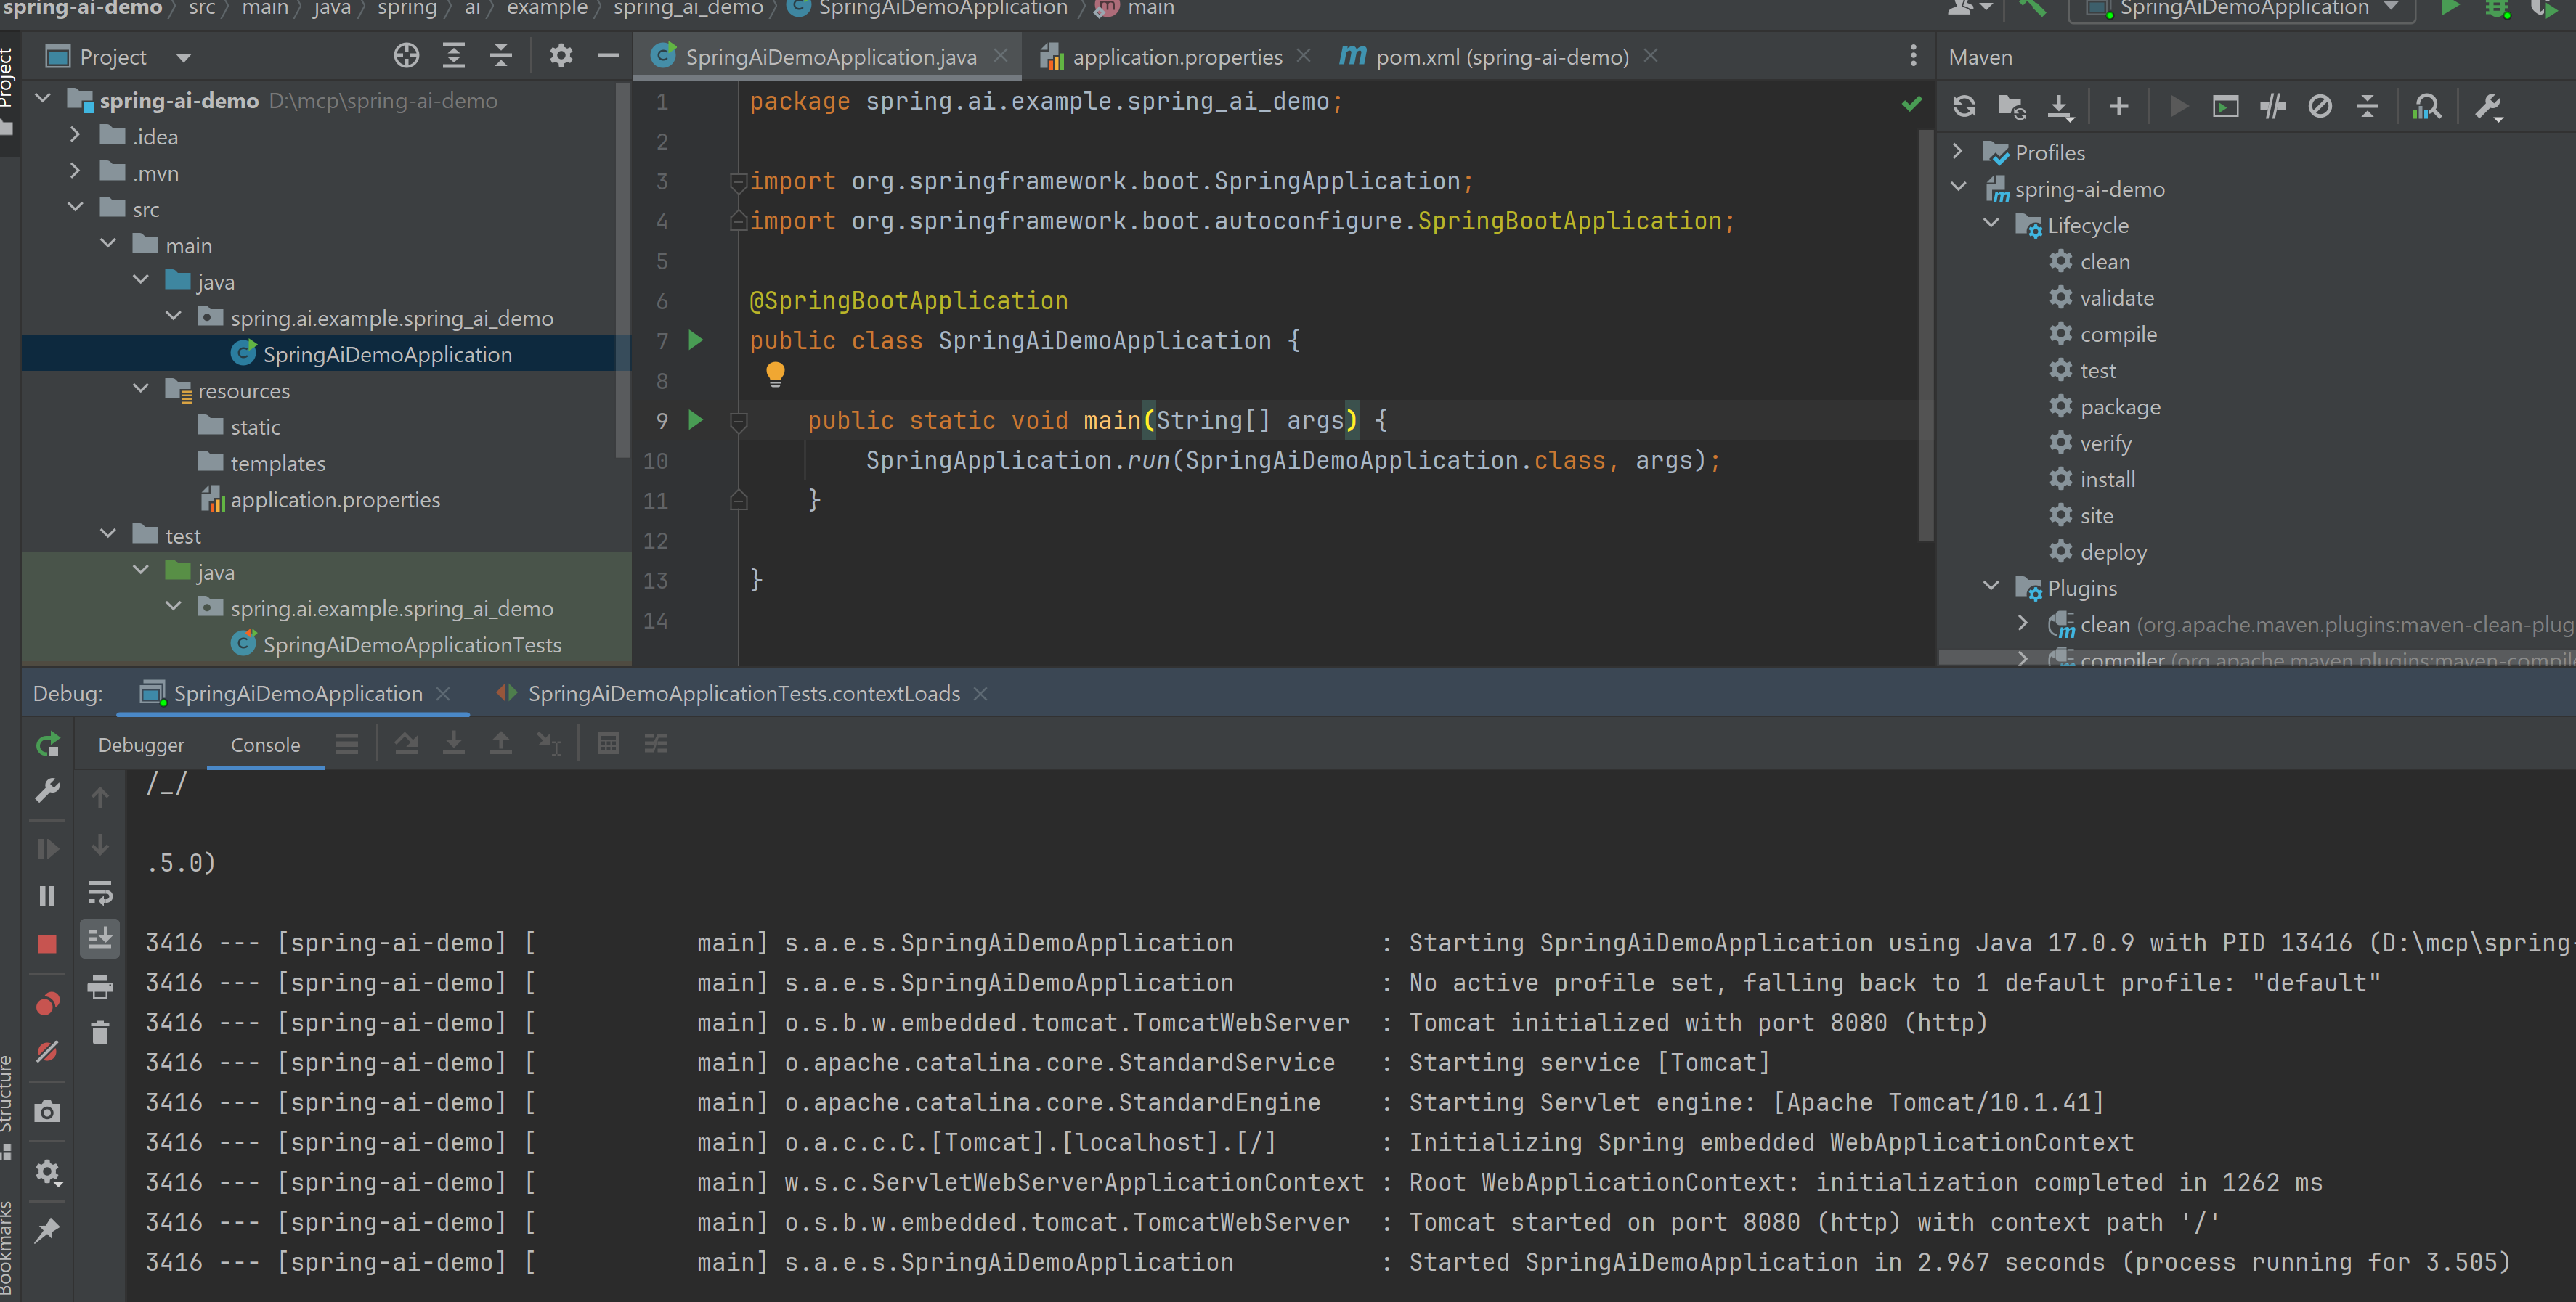Expand the .idea folder

click(75, 135)
